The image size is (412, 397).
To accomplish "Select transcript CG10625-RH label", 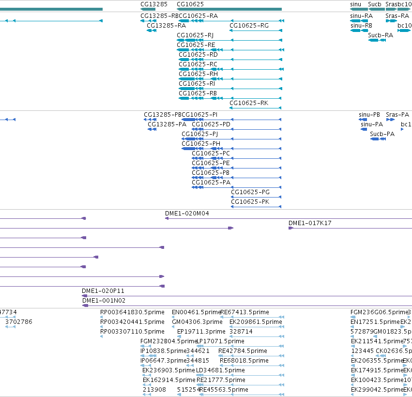I will point(198,75).
